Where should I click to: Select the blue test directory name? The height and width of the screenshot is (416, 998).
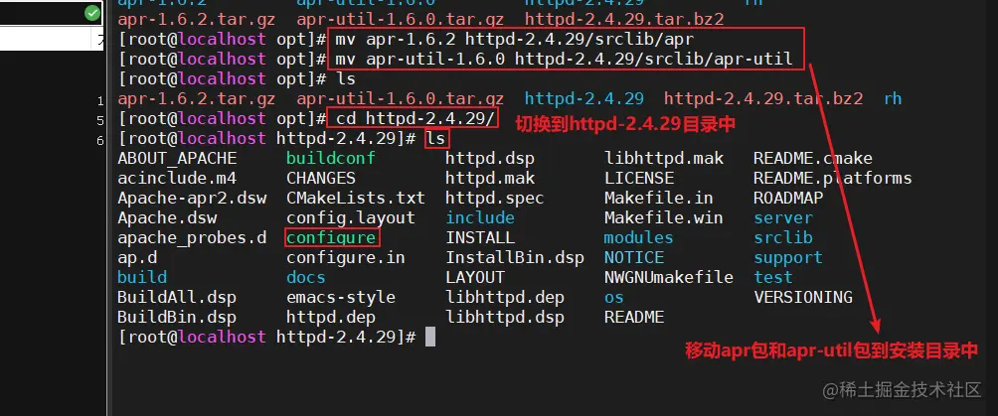pos(773,277)
